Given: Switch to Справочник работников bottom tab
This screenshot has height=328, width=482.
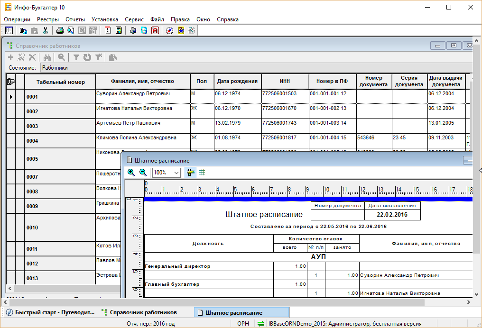Looking at the screenshot, I should point(139,312).
